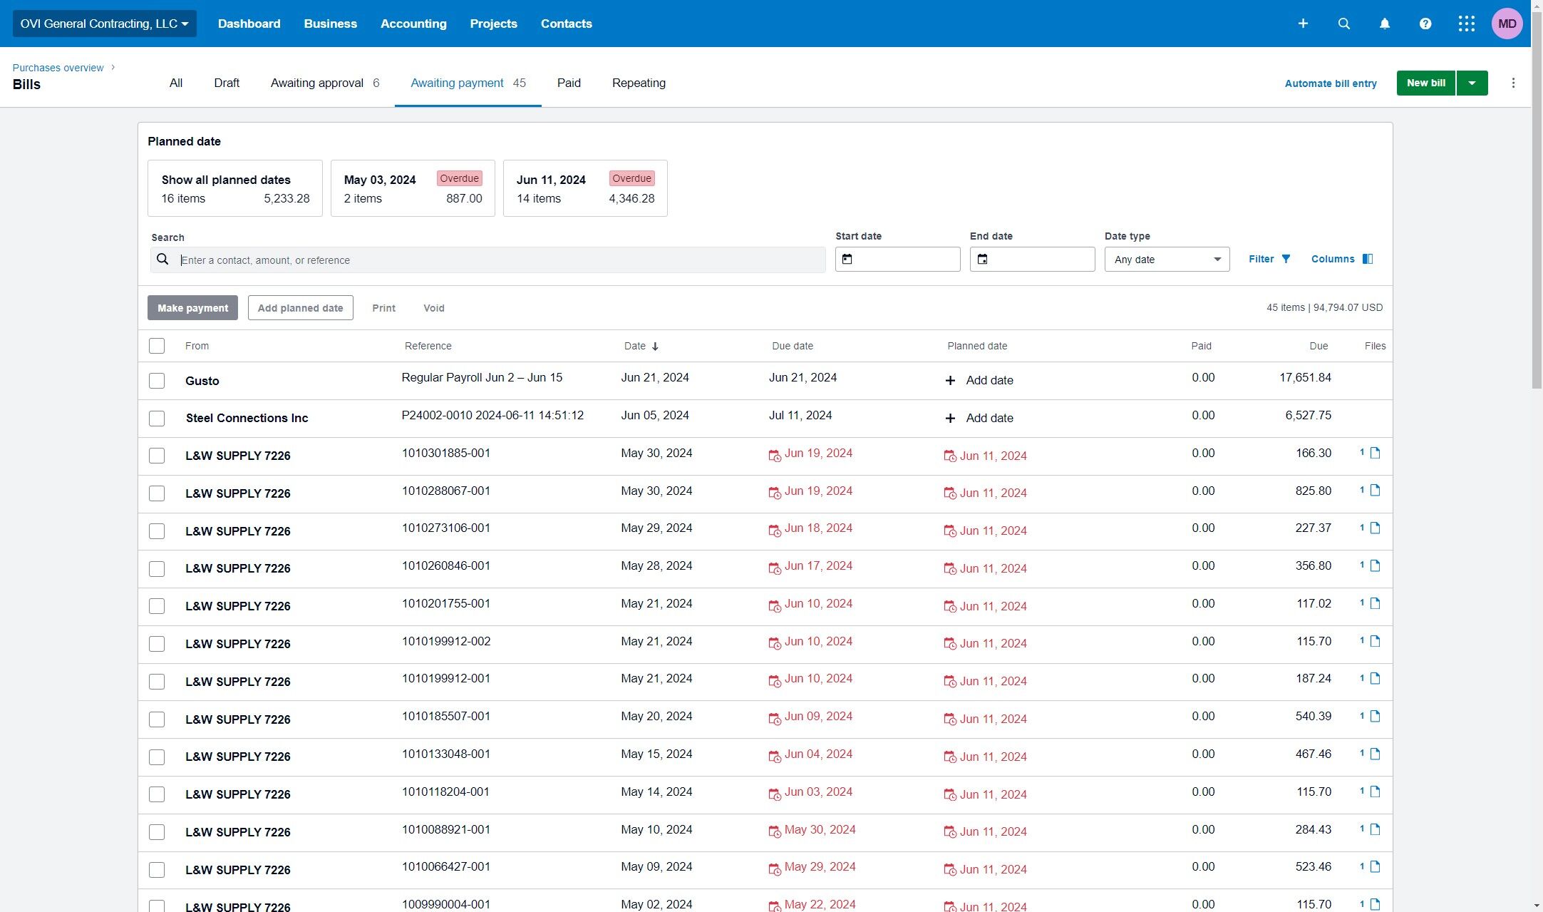Click the bill search input field
Viewport: 1543px width, 912px height.
[x=499, y=260]
